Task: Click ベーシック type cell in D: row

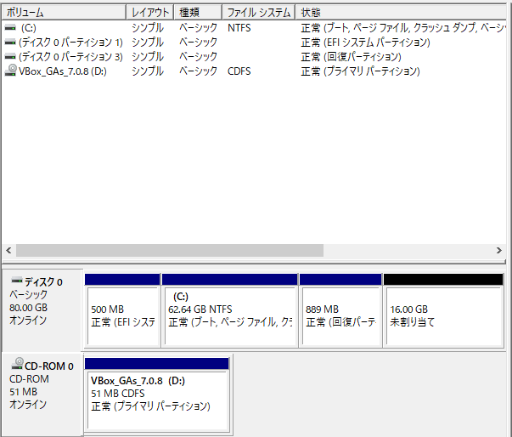Action: pos(198,71)
